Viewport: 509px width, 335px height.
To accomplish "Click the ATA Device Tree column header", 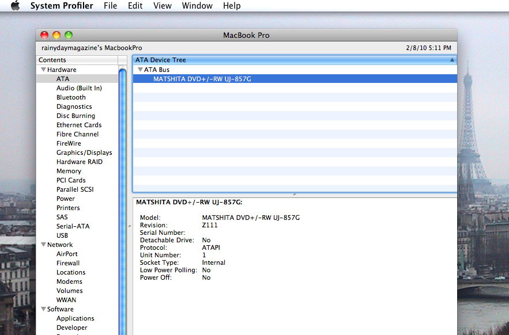I will [295, 60].
